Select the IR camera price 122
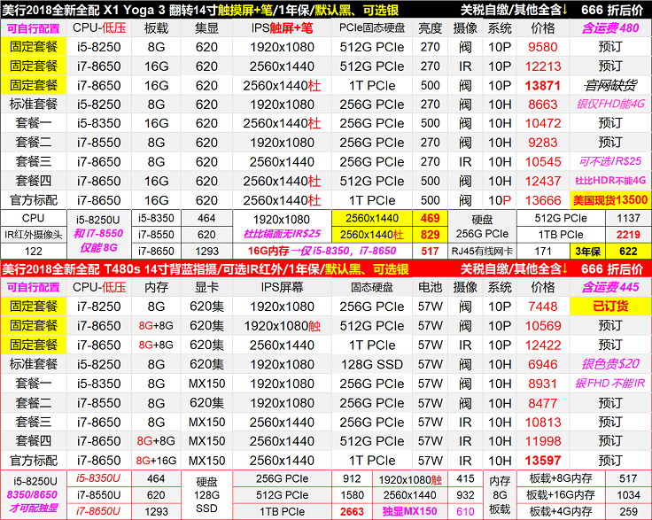Screen dimensions: 652x520 34,251
